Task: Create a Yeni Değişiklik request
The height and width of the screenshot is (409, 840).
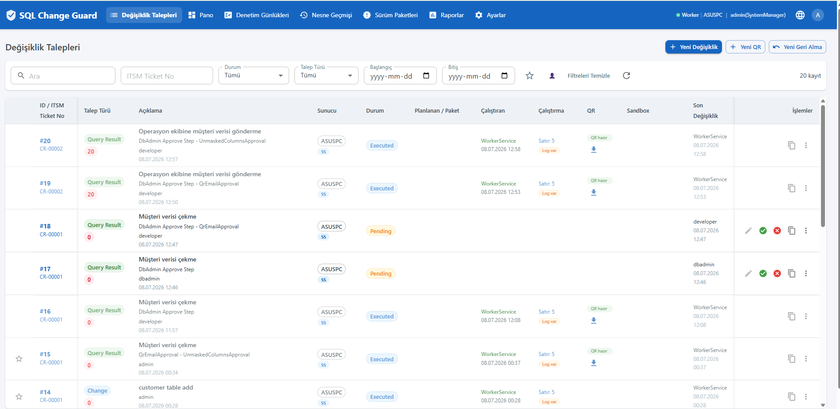Action: [694, 47]
